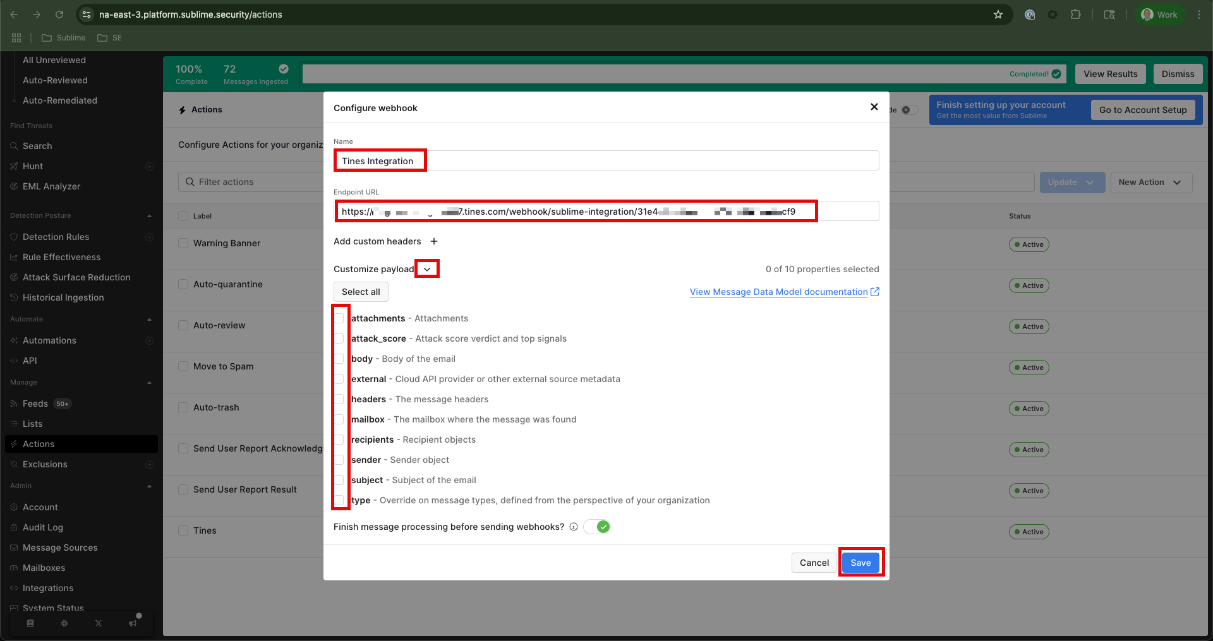Open Feeds in the sidebar
Image resolution: width=1213 pixels, height=641 pixels.
pos(35,404)
